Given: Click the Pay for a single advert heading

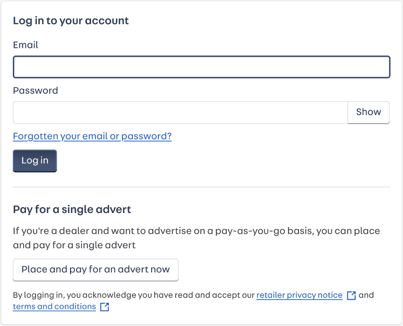Looking at the screenshot, I should coord(72,209).
